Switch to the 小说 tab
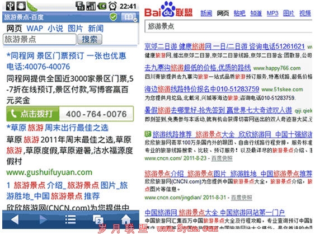Screen dimensions: 315x234 (55, 29)
